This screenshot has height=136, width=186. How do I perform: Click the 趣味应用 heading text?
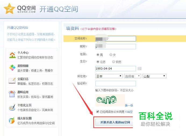23,92
